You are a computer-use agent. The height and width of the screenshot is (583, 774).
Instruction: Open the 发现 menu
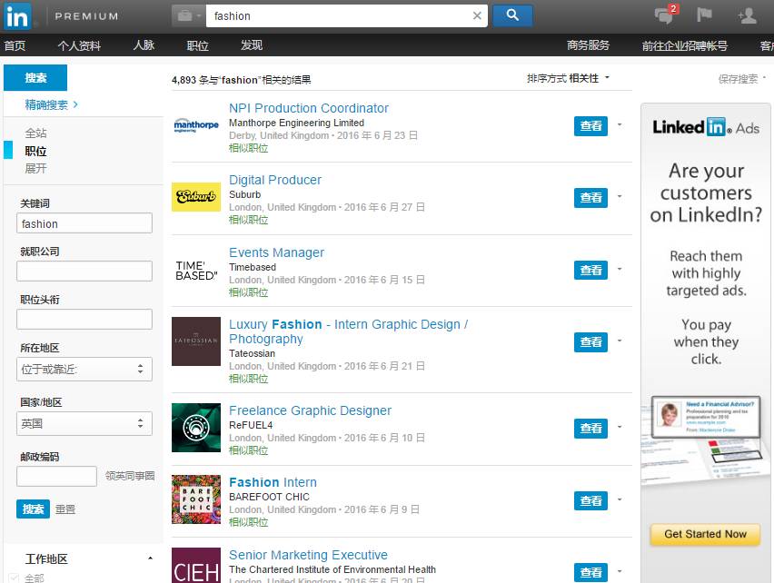pyautogui.click(x=252, y=45)
